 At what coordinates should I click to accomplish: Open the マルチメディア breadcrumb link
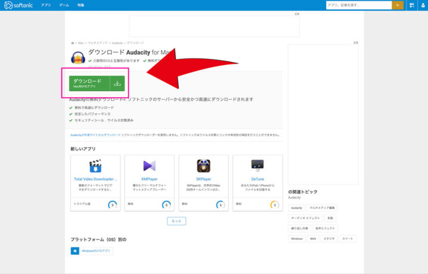click(x=98, y=43)
